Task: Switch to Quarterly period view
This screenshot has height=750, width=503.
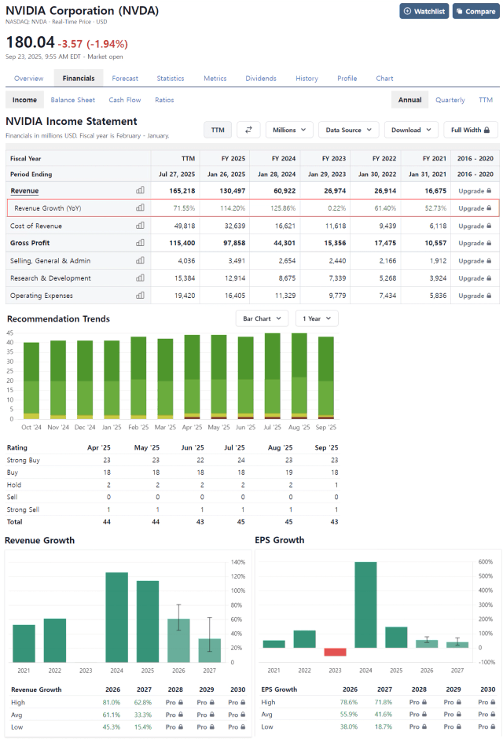Action: (x=450, y=100)
